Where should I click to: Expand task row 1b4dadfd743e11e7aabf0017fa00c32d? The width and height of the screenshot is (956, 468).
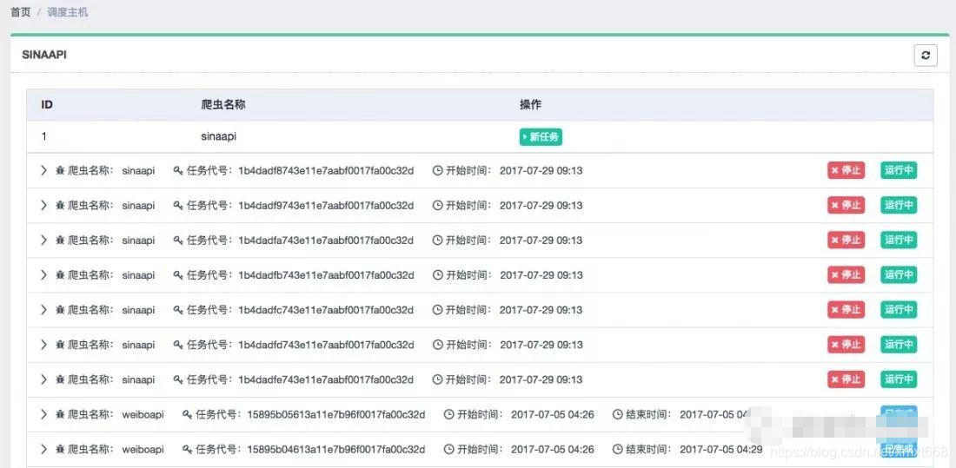click(x=43, y=345)
